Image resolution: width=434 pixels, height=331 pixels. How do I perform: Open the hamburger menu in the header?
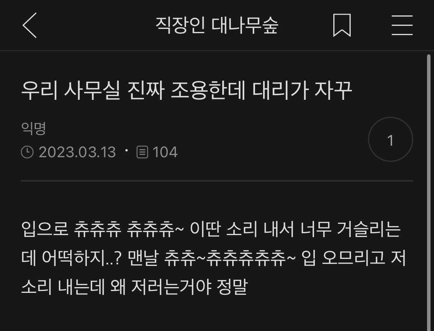tap(402, 25)
